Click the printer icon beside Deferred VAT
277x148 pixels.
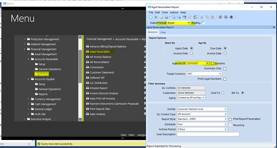[88, 78]
